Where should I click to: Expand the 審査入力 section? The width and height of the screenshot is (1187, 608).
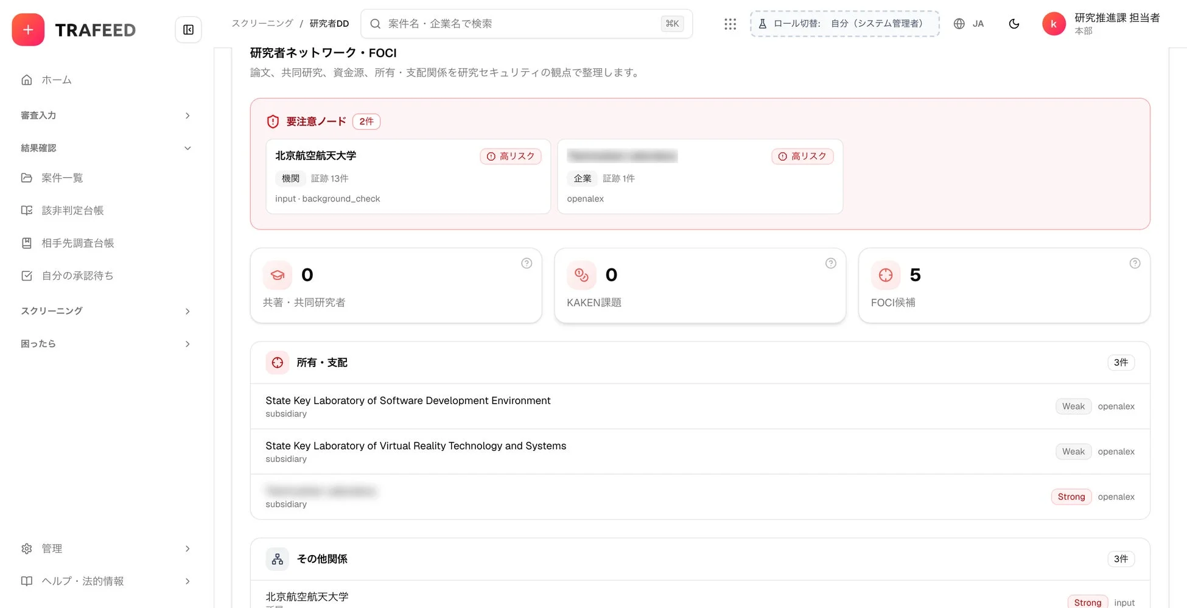(x=107, y=115)
